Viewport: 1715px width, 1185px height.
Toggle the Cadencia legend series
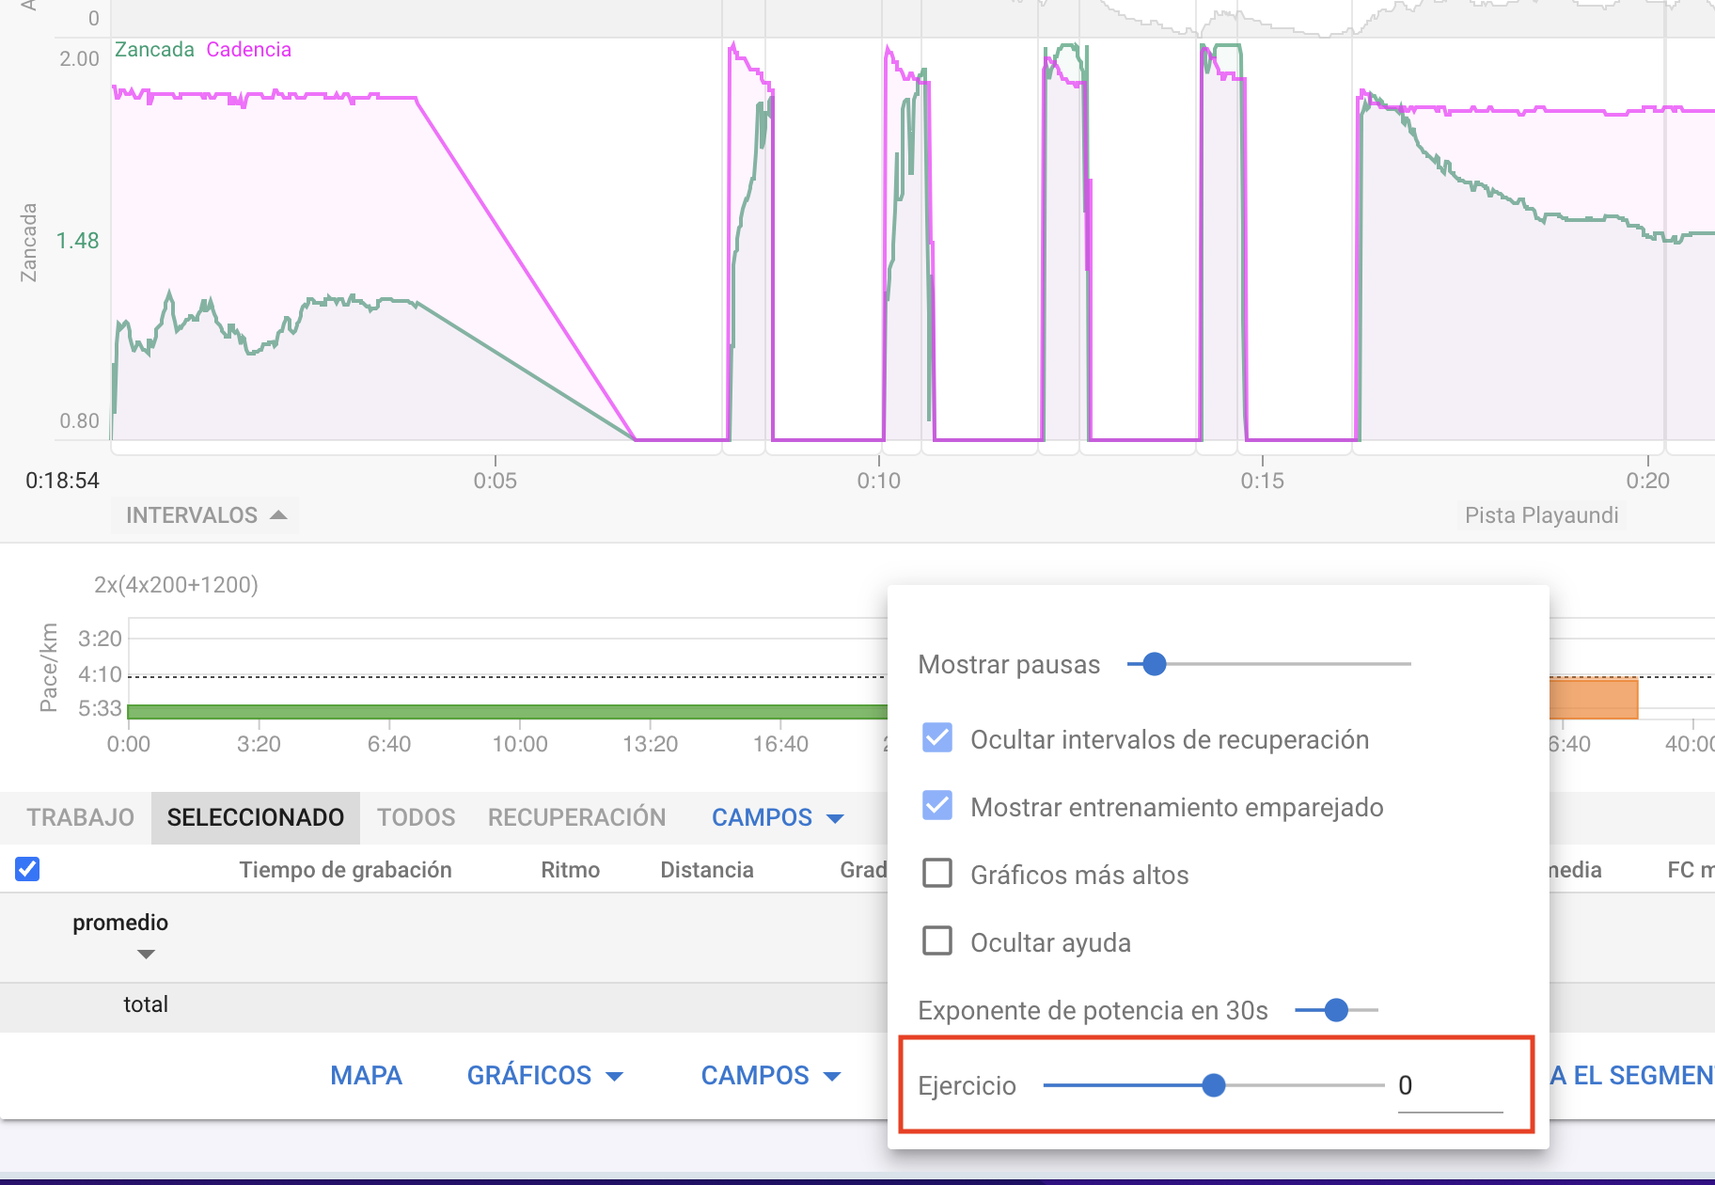point(249,49)
